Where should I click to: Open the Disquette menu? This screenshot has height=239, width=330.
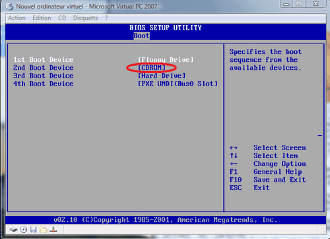(86, 18)
